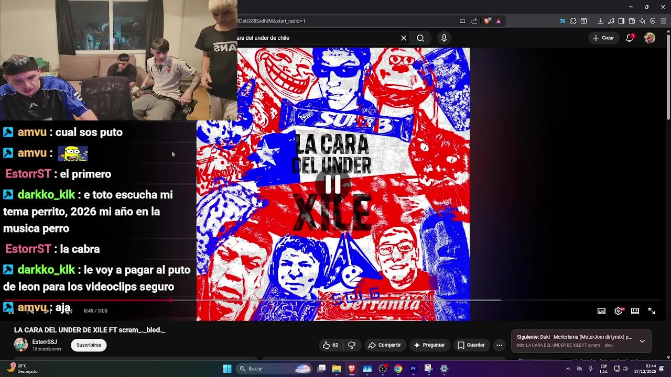Screen dimensions: 671x377
Task: Open the browser hamburger main menu
Action: pyautogui.click(x=663, y=21)
